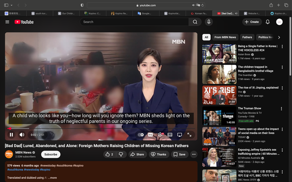This screenshot has width=292, height=182.
Task: Open Safari share sheet
Action: (x=271, y=5)
